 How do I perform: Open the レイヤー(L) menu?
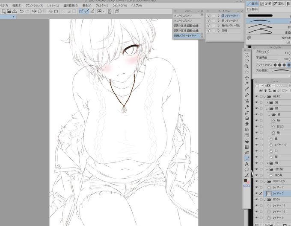53,6
